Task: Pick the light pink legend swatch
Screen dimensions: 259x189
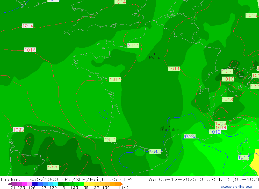Action: tap(30, 184)
